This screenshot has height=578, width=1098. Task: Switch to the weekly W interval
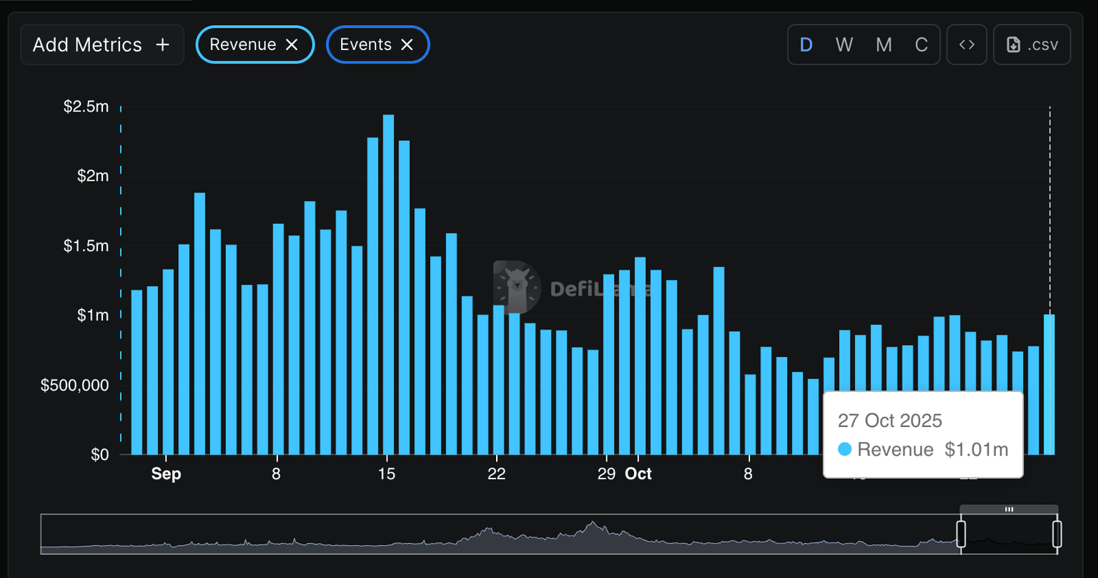844,45
